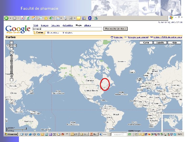Click the China label on the map
The image size is (189, 142).
pos(13,93)
